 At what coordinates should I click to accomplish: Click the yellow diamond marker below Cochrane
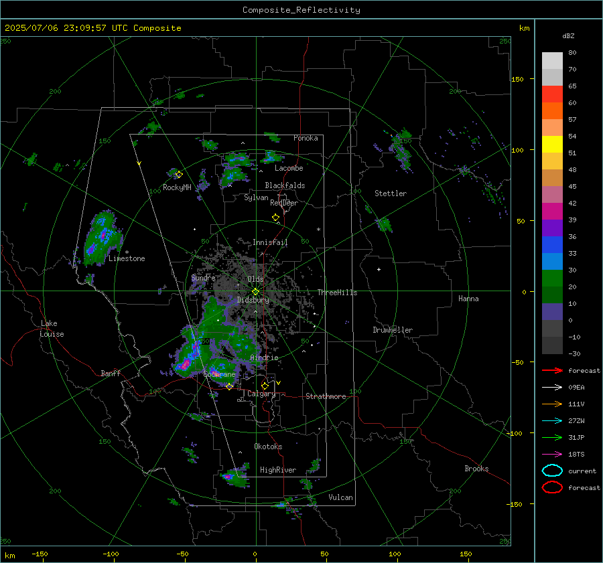coord(229,387)
